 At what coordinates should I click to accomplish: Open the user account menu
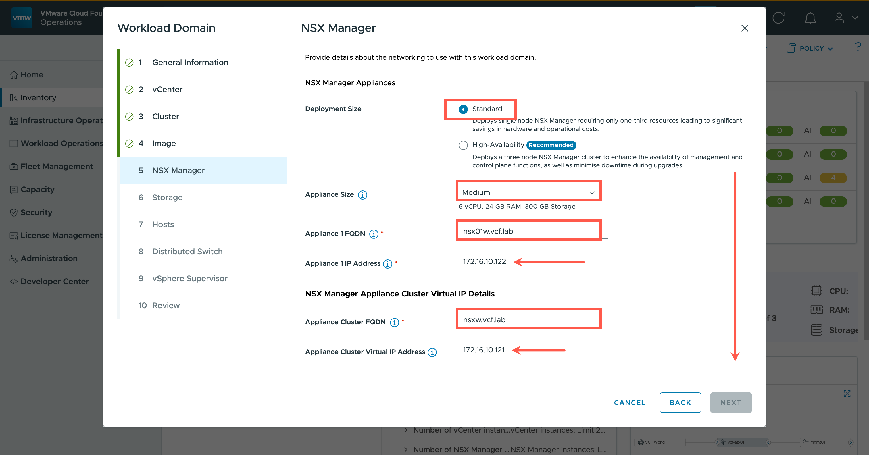click(x=845, y=18)
